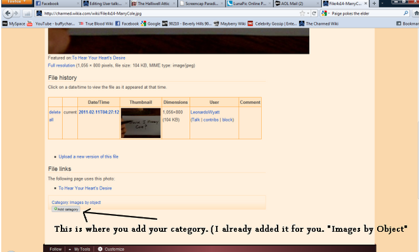
Task: Open the True Blood Wiki bookmark
Action: tap(96, 24)
